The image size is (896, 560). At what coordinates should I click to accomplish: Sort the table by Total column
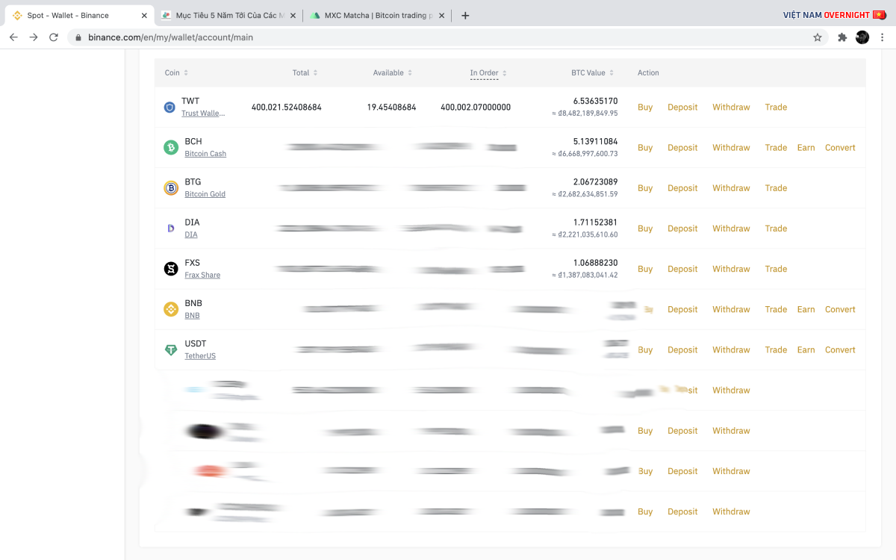305,73
